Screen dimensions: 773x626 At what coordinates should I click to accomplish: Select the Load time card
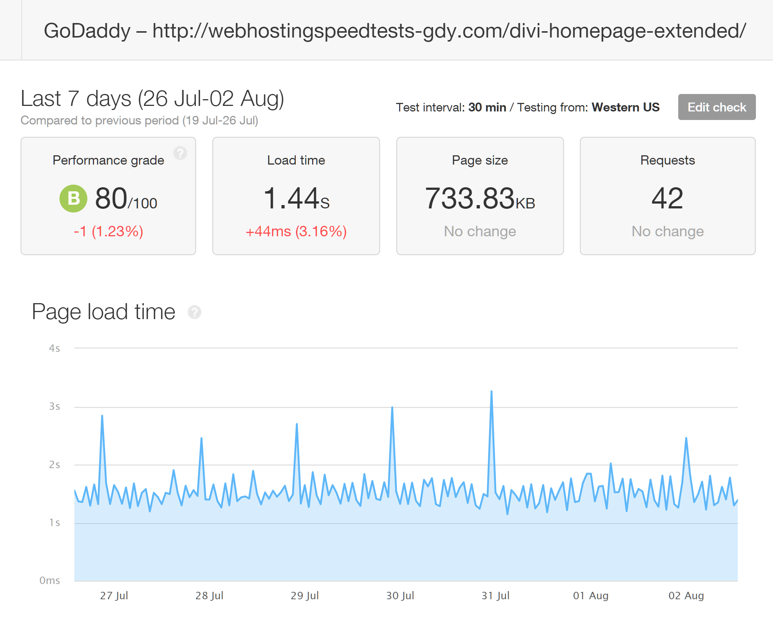(296, 196)
